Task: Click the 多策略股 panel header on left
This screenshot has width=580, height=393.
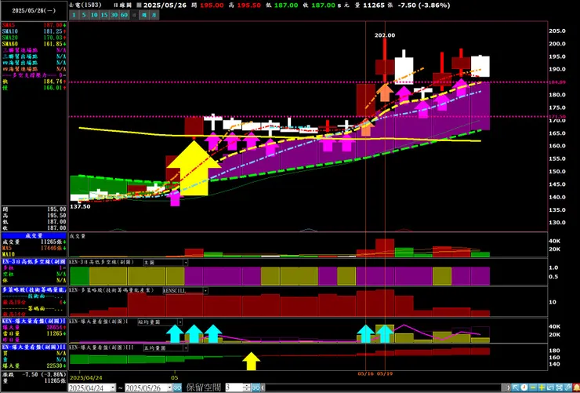Action: tap(34, 290)
